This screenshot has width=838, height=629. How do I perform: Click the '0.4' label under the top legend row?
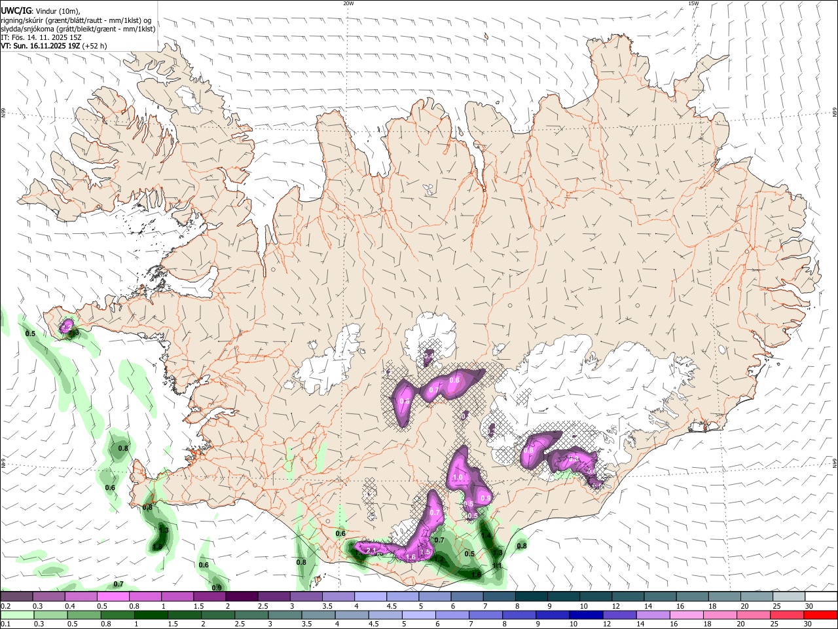click(70, 606)
